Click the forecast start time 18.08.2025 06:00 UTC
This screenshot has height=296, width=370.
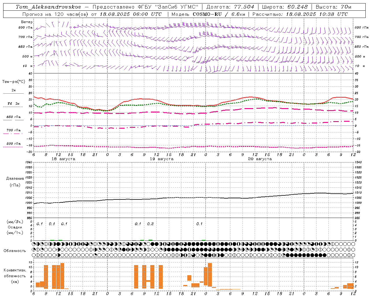point(131,14)
